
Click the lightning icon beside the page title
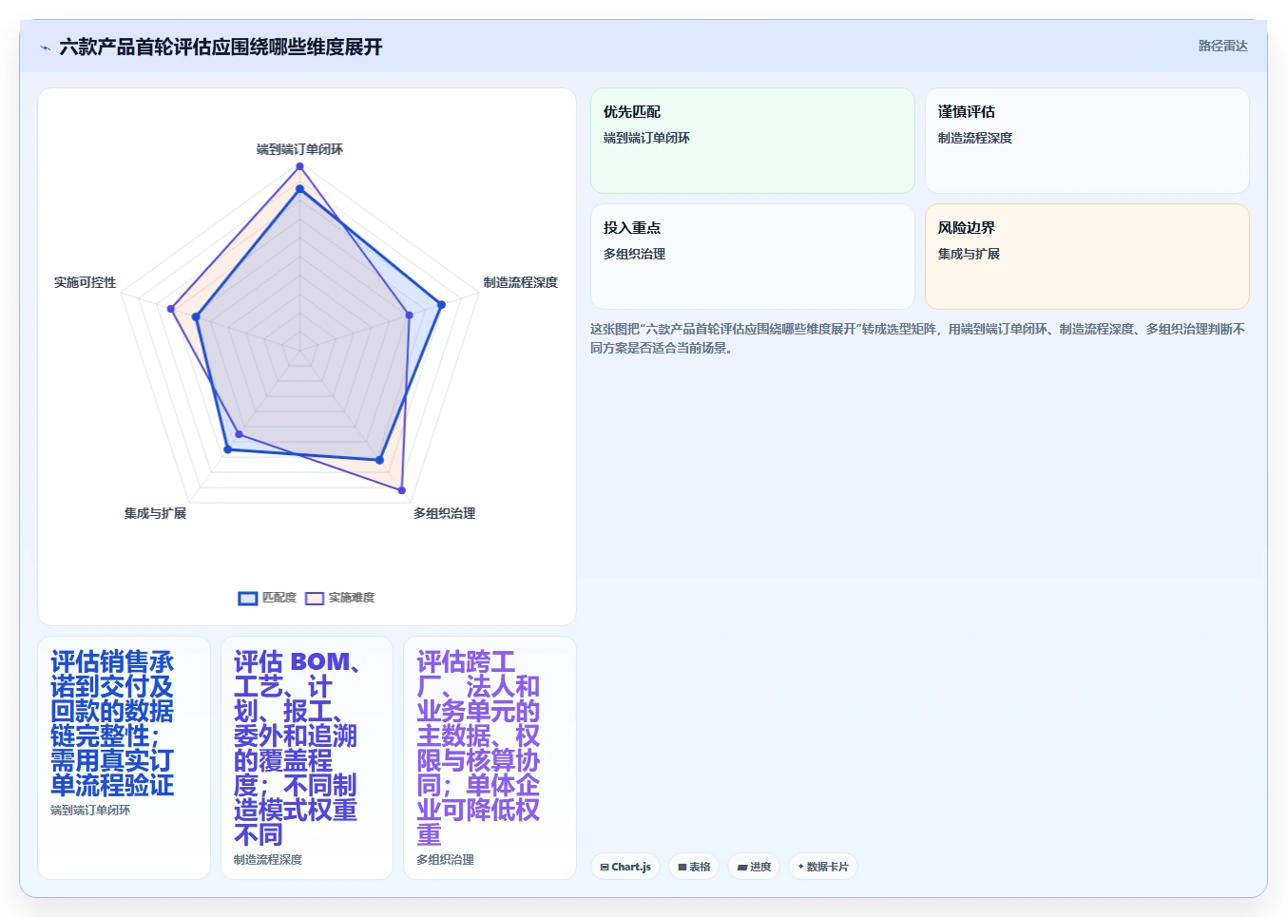(45, 48)
